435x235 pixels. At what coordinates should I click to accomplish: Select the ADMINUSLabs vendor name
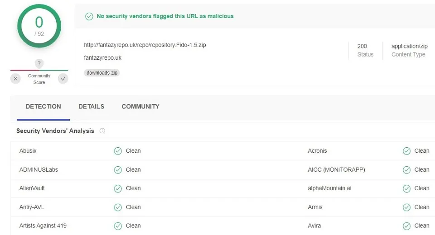pos(39,169)
